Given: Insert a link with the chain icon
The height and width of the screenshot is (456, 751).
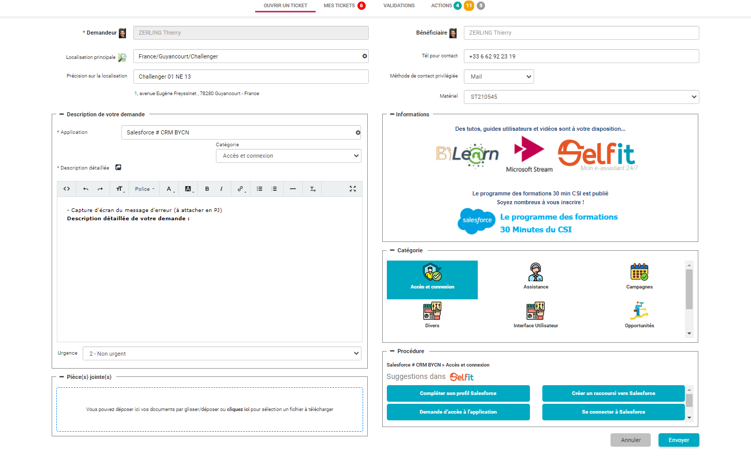Looking at the screenshot, I should tap(241, 189).
